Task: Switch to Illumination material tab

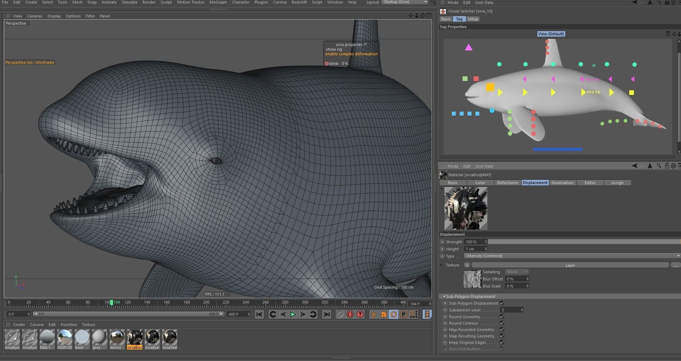Action: click(x=562, y=183)
